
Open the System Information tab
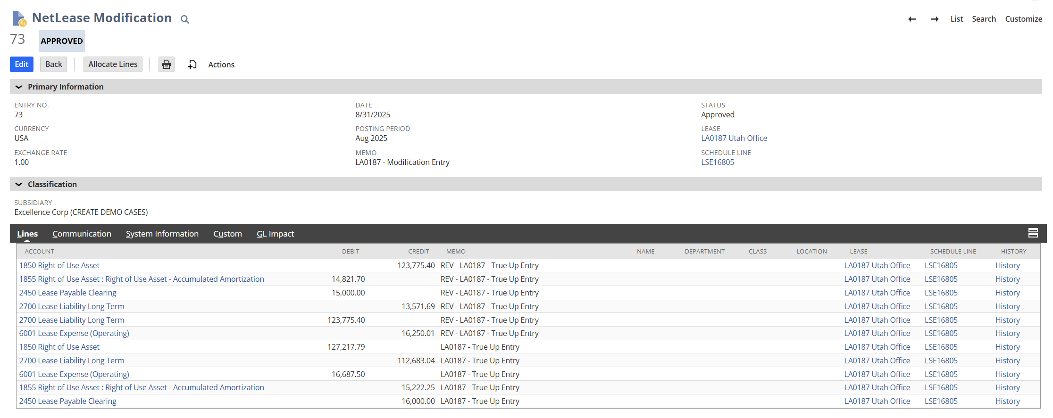[162, 234]
